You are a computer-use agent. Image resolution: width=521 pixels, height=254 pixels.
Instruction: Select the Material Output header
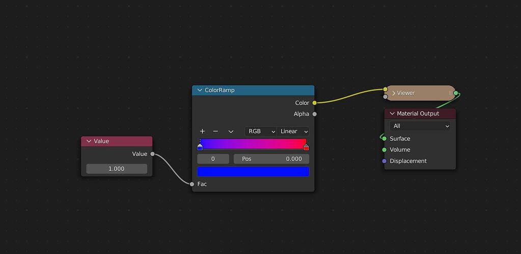[420, 114]
